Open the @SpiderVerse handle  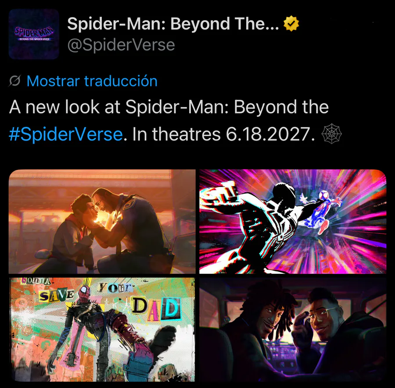[x=121, y=45]
